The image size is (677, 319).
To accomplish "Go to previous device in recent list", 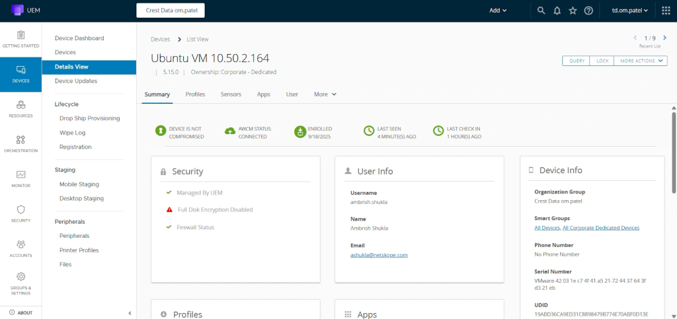I will pos(635,38).
